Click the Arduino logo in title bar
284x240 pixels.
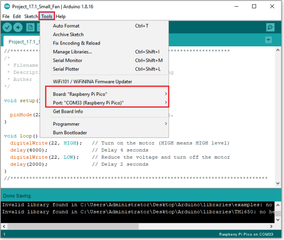click(x=7, y=7)
